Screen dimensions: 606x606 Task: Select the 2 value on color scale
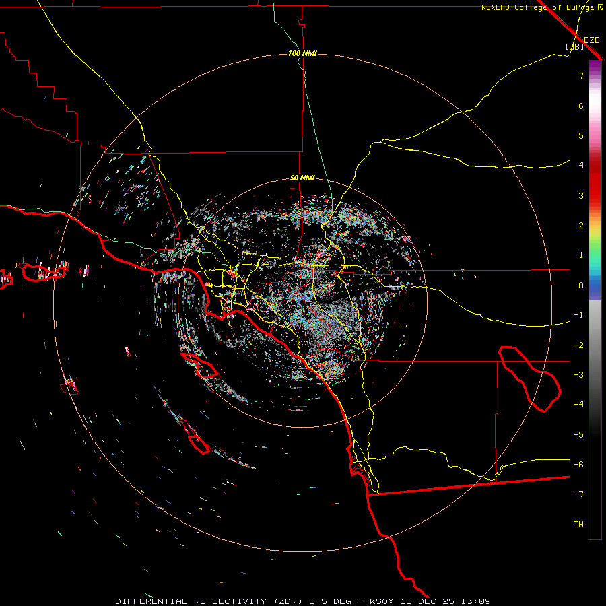coord(581,226)
